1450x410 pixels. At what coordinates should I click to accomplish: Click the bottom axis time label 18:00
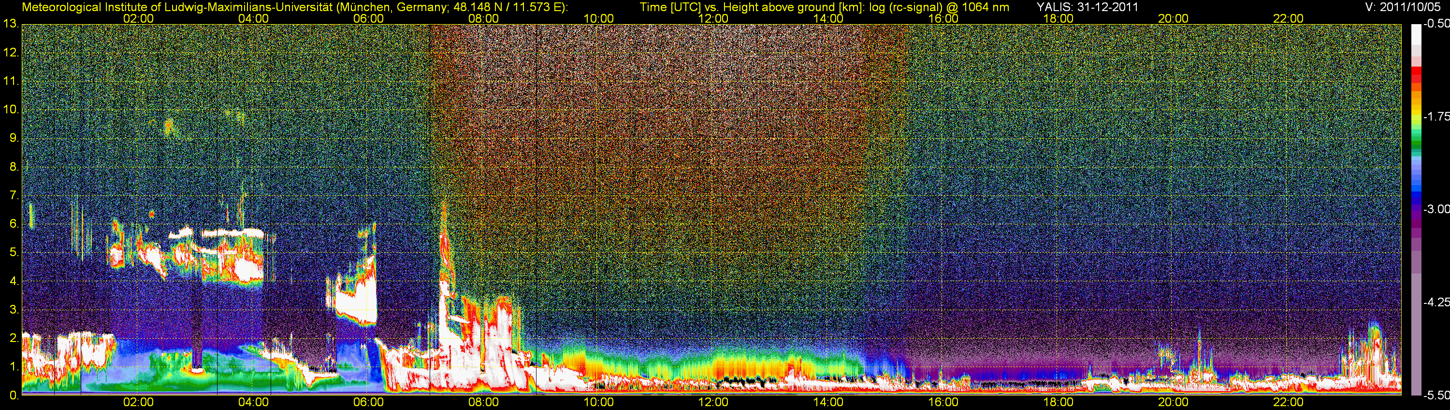(x=1058, y=402)
